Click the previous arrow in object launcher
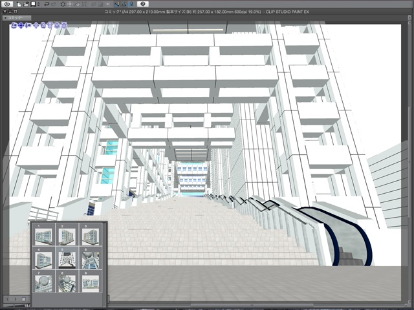This screenshot has width=414, height=310. click(x=7, y=299)
